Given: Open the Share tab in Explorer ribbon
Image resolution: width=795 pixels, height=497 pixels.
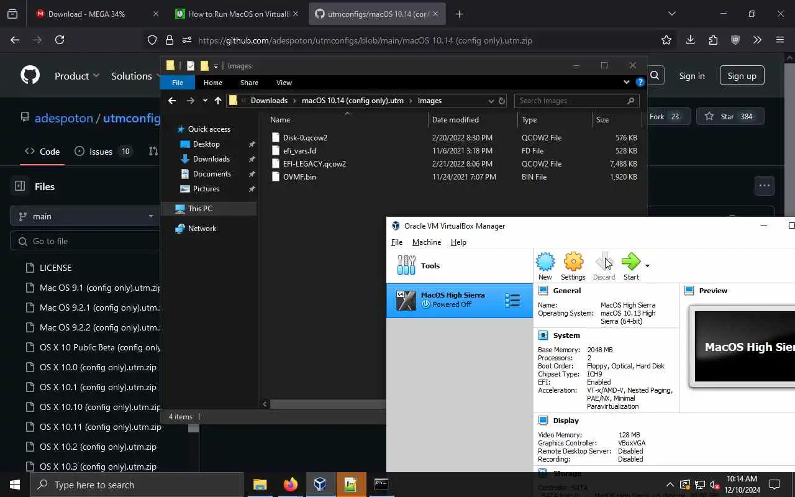Looking at the screenshot, I should tap(249, 83).
